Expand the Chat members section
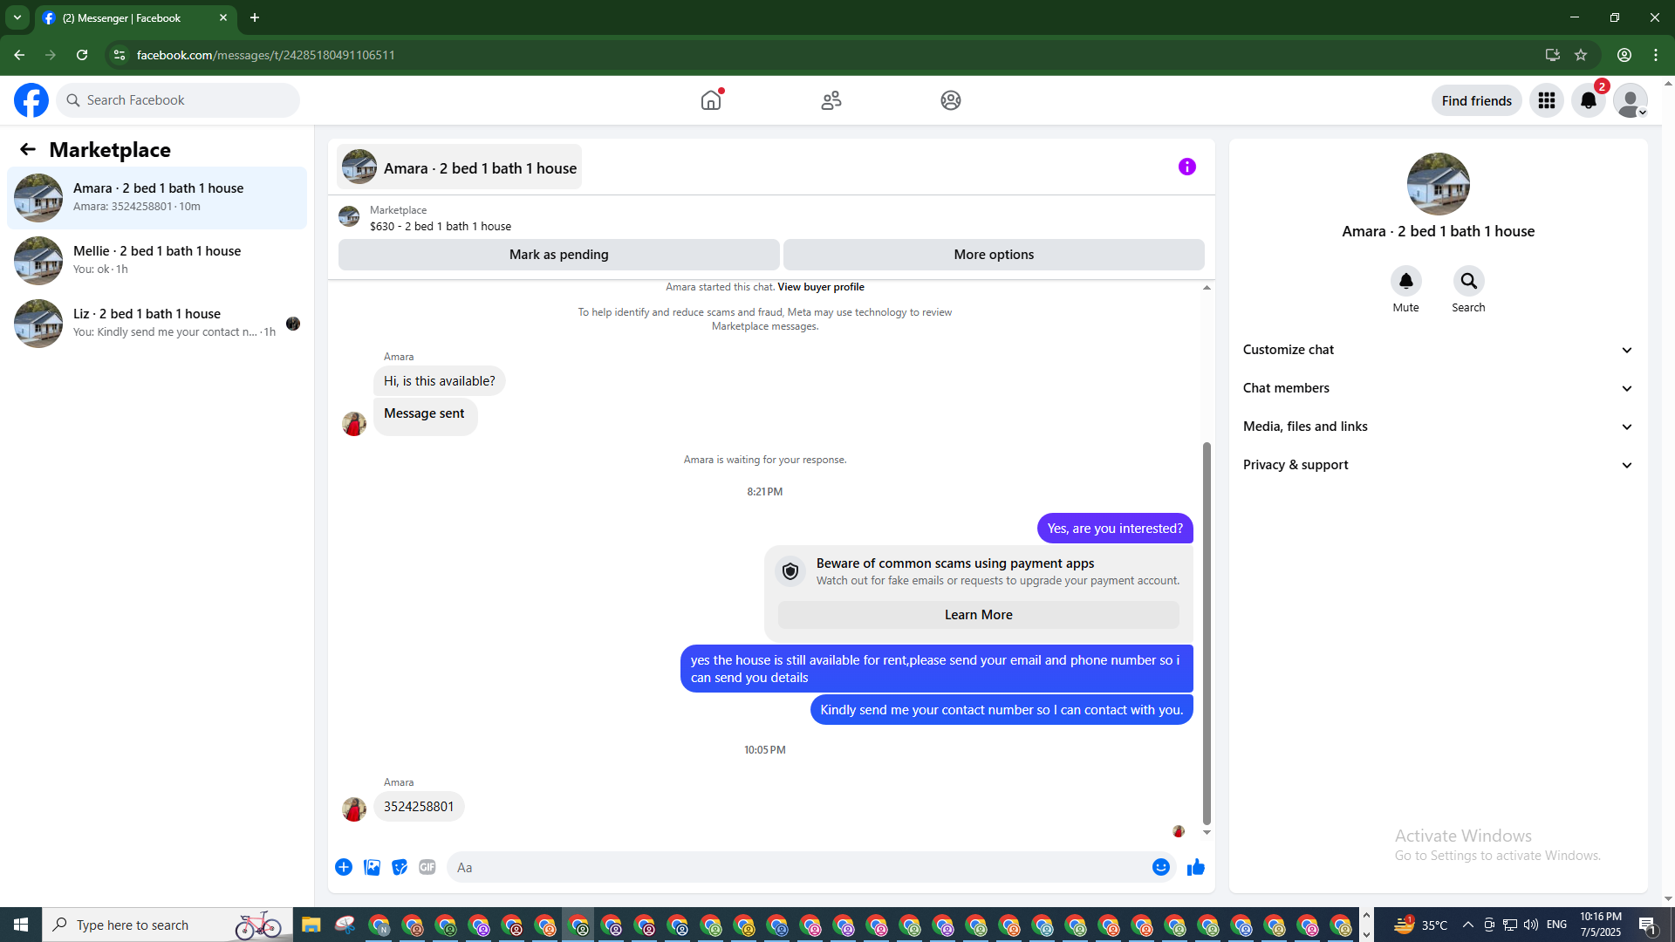The height and width of the screenshot is (942, 1675). click(1438, 388)
